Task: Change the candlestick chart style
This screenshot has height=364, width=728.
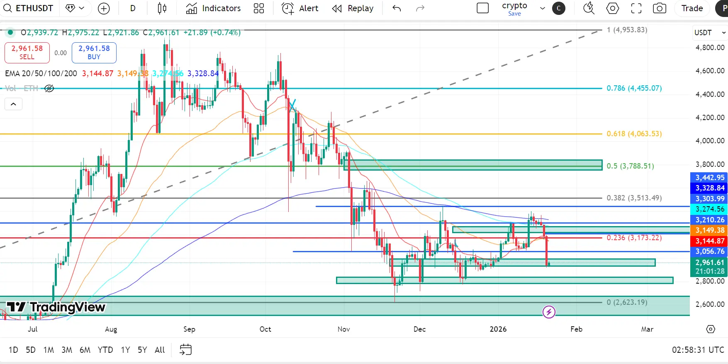Action: click(x=162, y=8)
